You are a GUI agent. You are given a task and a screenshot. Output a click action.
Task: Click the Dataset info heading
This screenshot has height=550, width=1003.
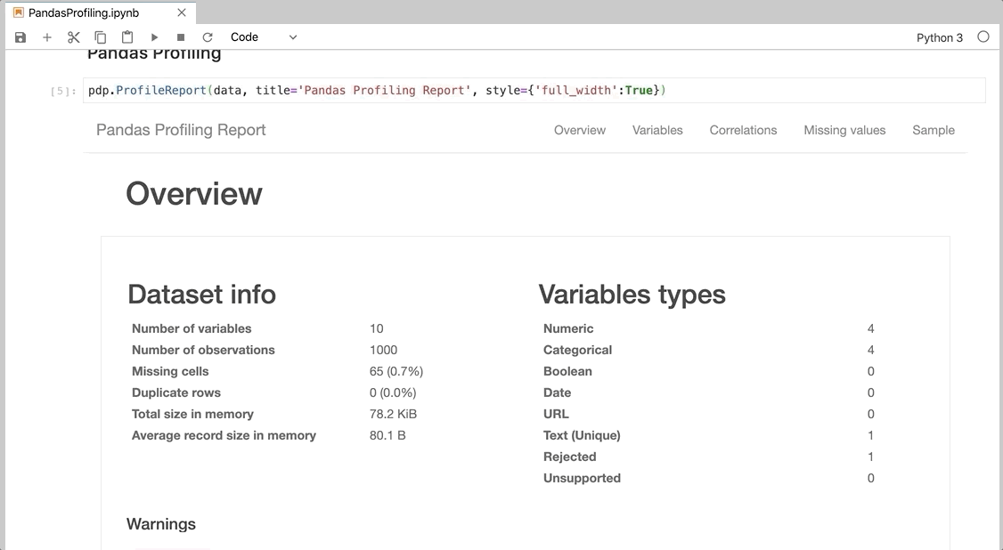pyautogui.click(x=201, y=294)
